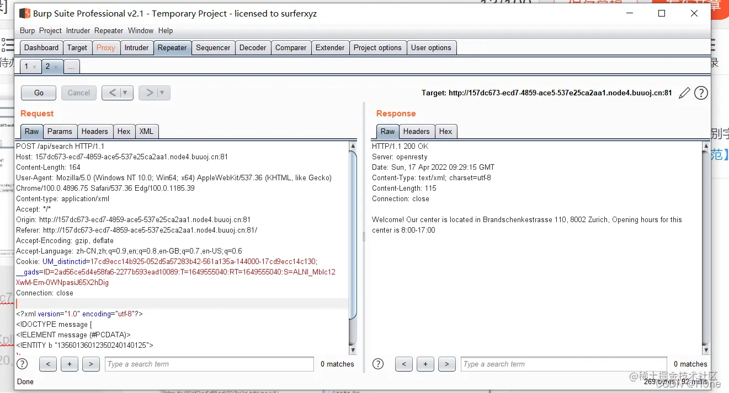Go to next match in Response search

(446, 364)
